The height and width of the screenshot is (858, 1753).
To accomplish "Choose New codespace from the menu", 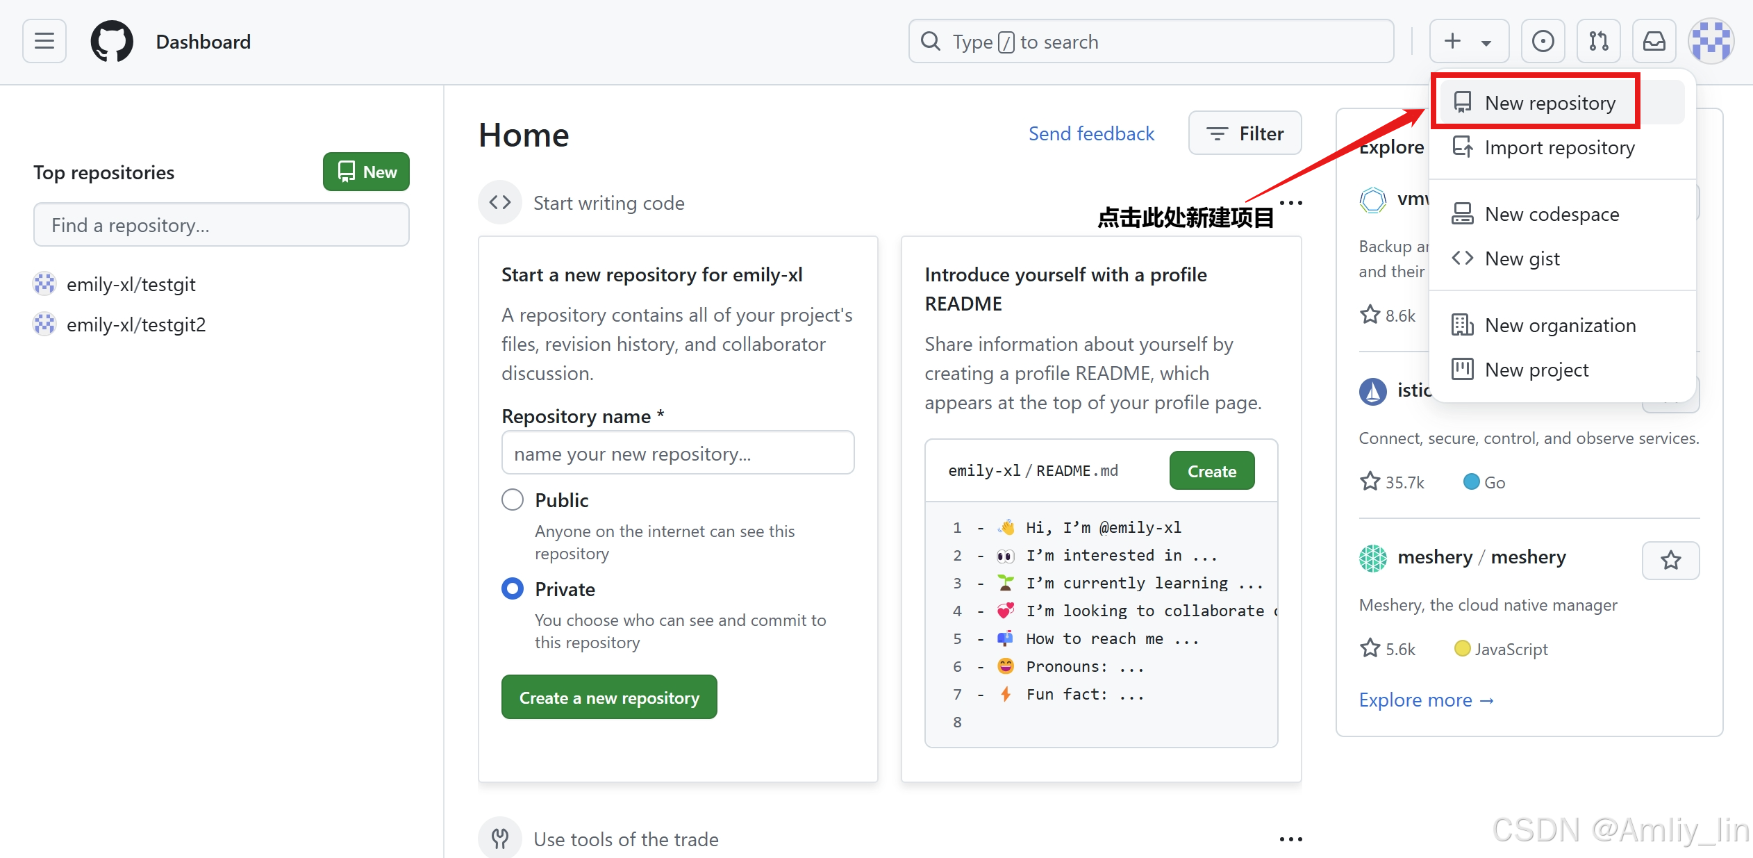I will click(1551, 214).
